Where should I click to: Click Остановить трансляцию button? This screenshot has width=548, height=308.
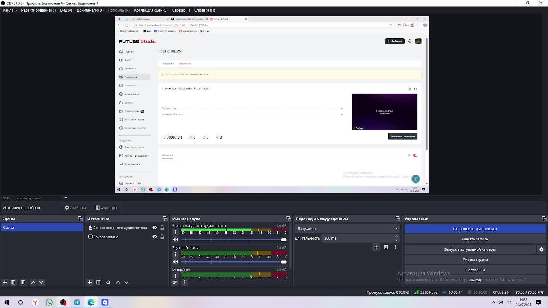tap(475, 229)
